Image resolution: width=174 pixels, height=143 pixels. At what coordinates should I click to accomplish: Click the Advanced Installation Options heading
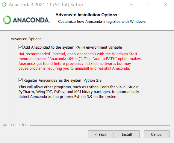(86, 15)
